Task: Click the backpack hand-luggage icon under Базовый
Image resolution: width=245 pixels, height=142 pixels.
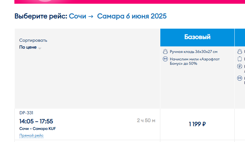Action: click(165, 51)
